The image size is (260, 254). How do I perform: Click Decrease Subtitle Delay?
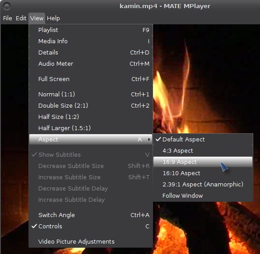click(x=91, y=188)
